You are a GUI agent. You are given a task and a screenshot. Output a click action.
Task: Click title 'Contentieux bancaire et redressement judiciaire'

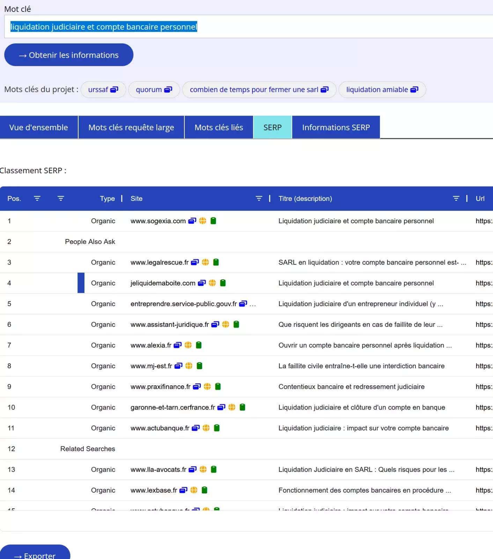point(352,387)
